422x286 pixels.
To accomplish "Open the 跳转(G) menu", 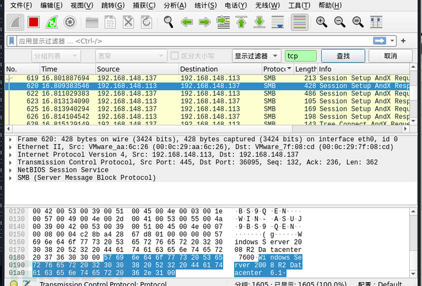I will pos(113,5).
